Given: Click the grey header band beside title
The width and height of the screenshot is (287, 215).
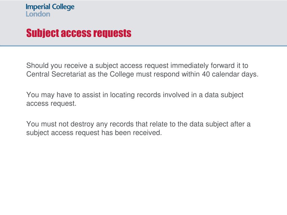Looking at the screenshot, I should [x=209, y=33].
